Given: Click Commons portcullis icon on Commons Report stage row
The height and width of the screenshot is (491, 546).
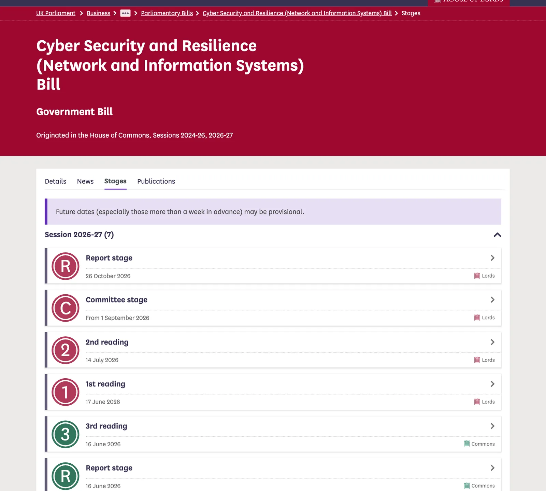Looking at the screenshot, I should point(467,486).
